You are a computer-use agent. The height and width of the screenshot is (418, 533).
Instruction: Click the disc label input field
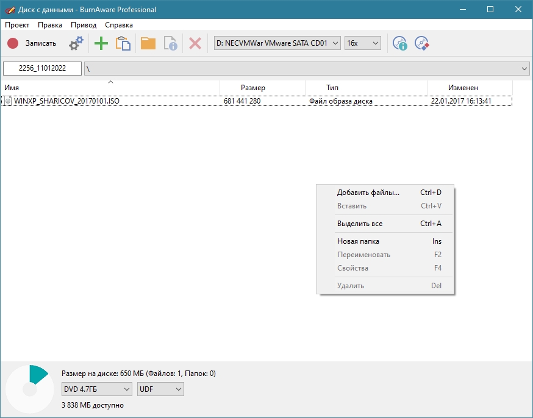click(42, 69)
